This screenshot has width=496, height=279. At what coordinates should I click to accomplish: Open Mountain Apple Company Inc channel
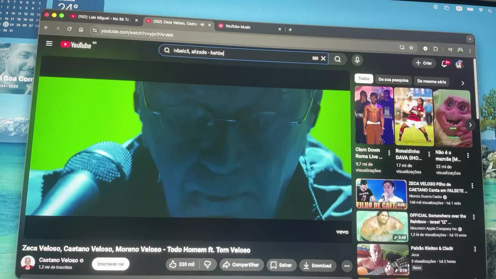click(434, 229)
